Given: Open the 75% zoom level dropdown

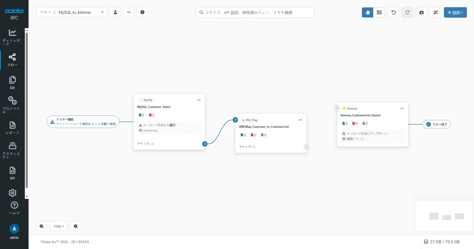Looking at the screenshot, I should 59,226.
